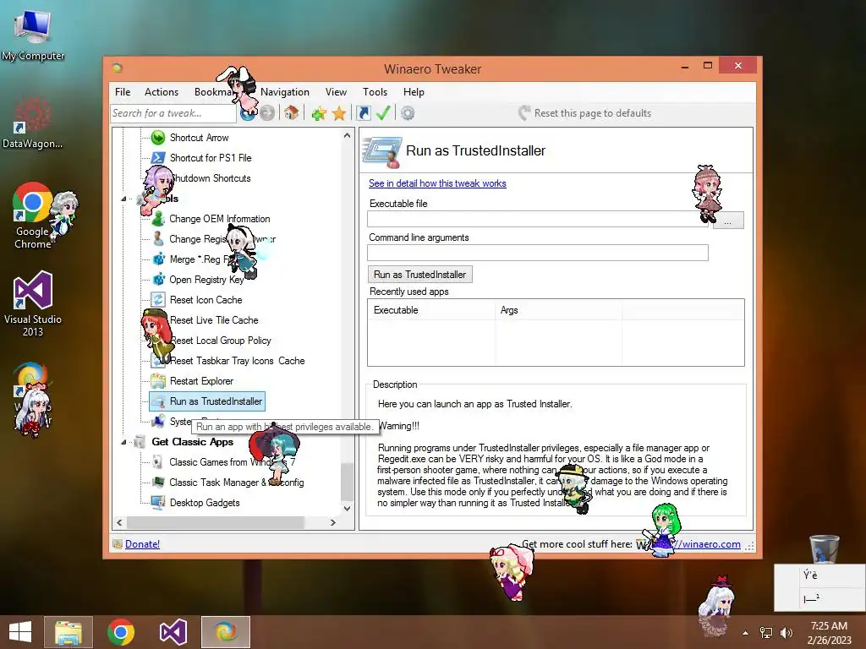Open File Explorer from the taskbar
866x649 pixels.
[69, 632]
